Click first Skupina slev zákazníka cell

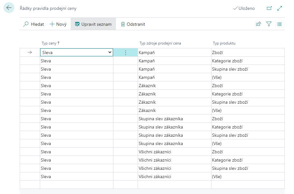tap(161, 119)
